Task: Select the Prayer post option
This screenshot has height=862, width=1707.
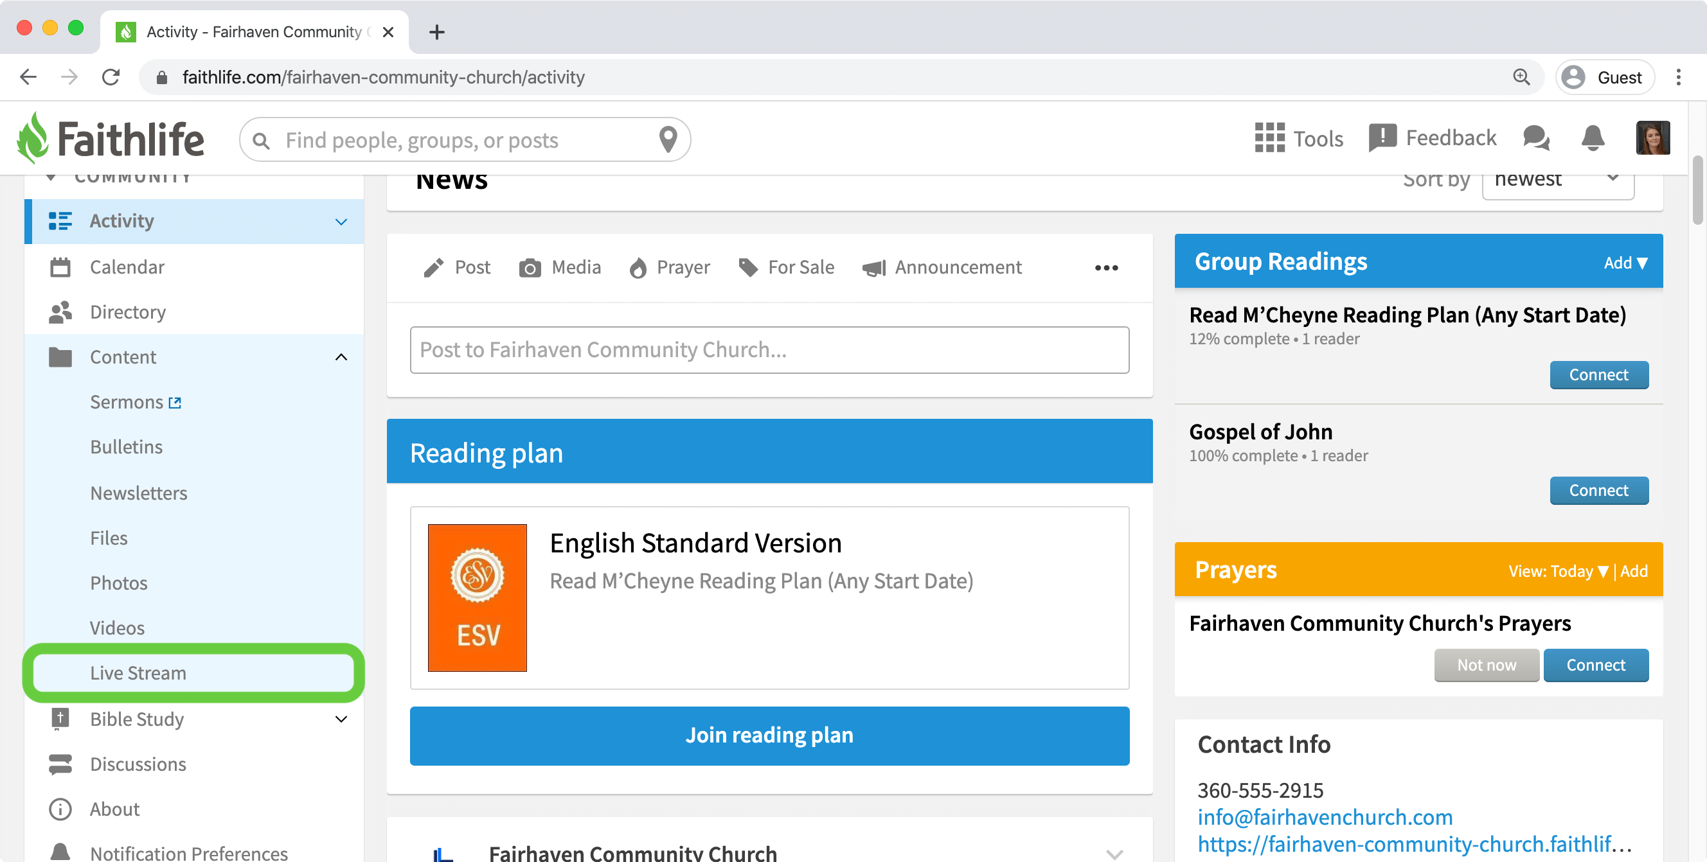Action: 670,267
